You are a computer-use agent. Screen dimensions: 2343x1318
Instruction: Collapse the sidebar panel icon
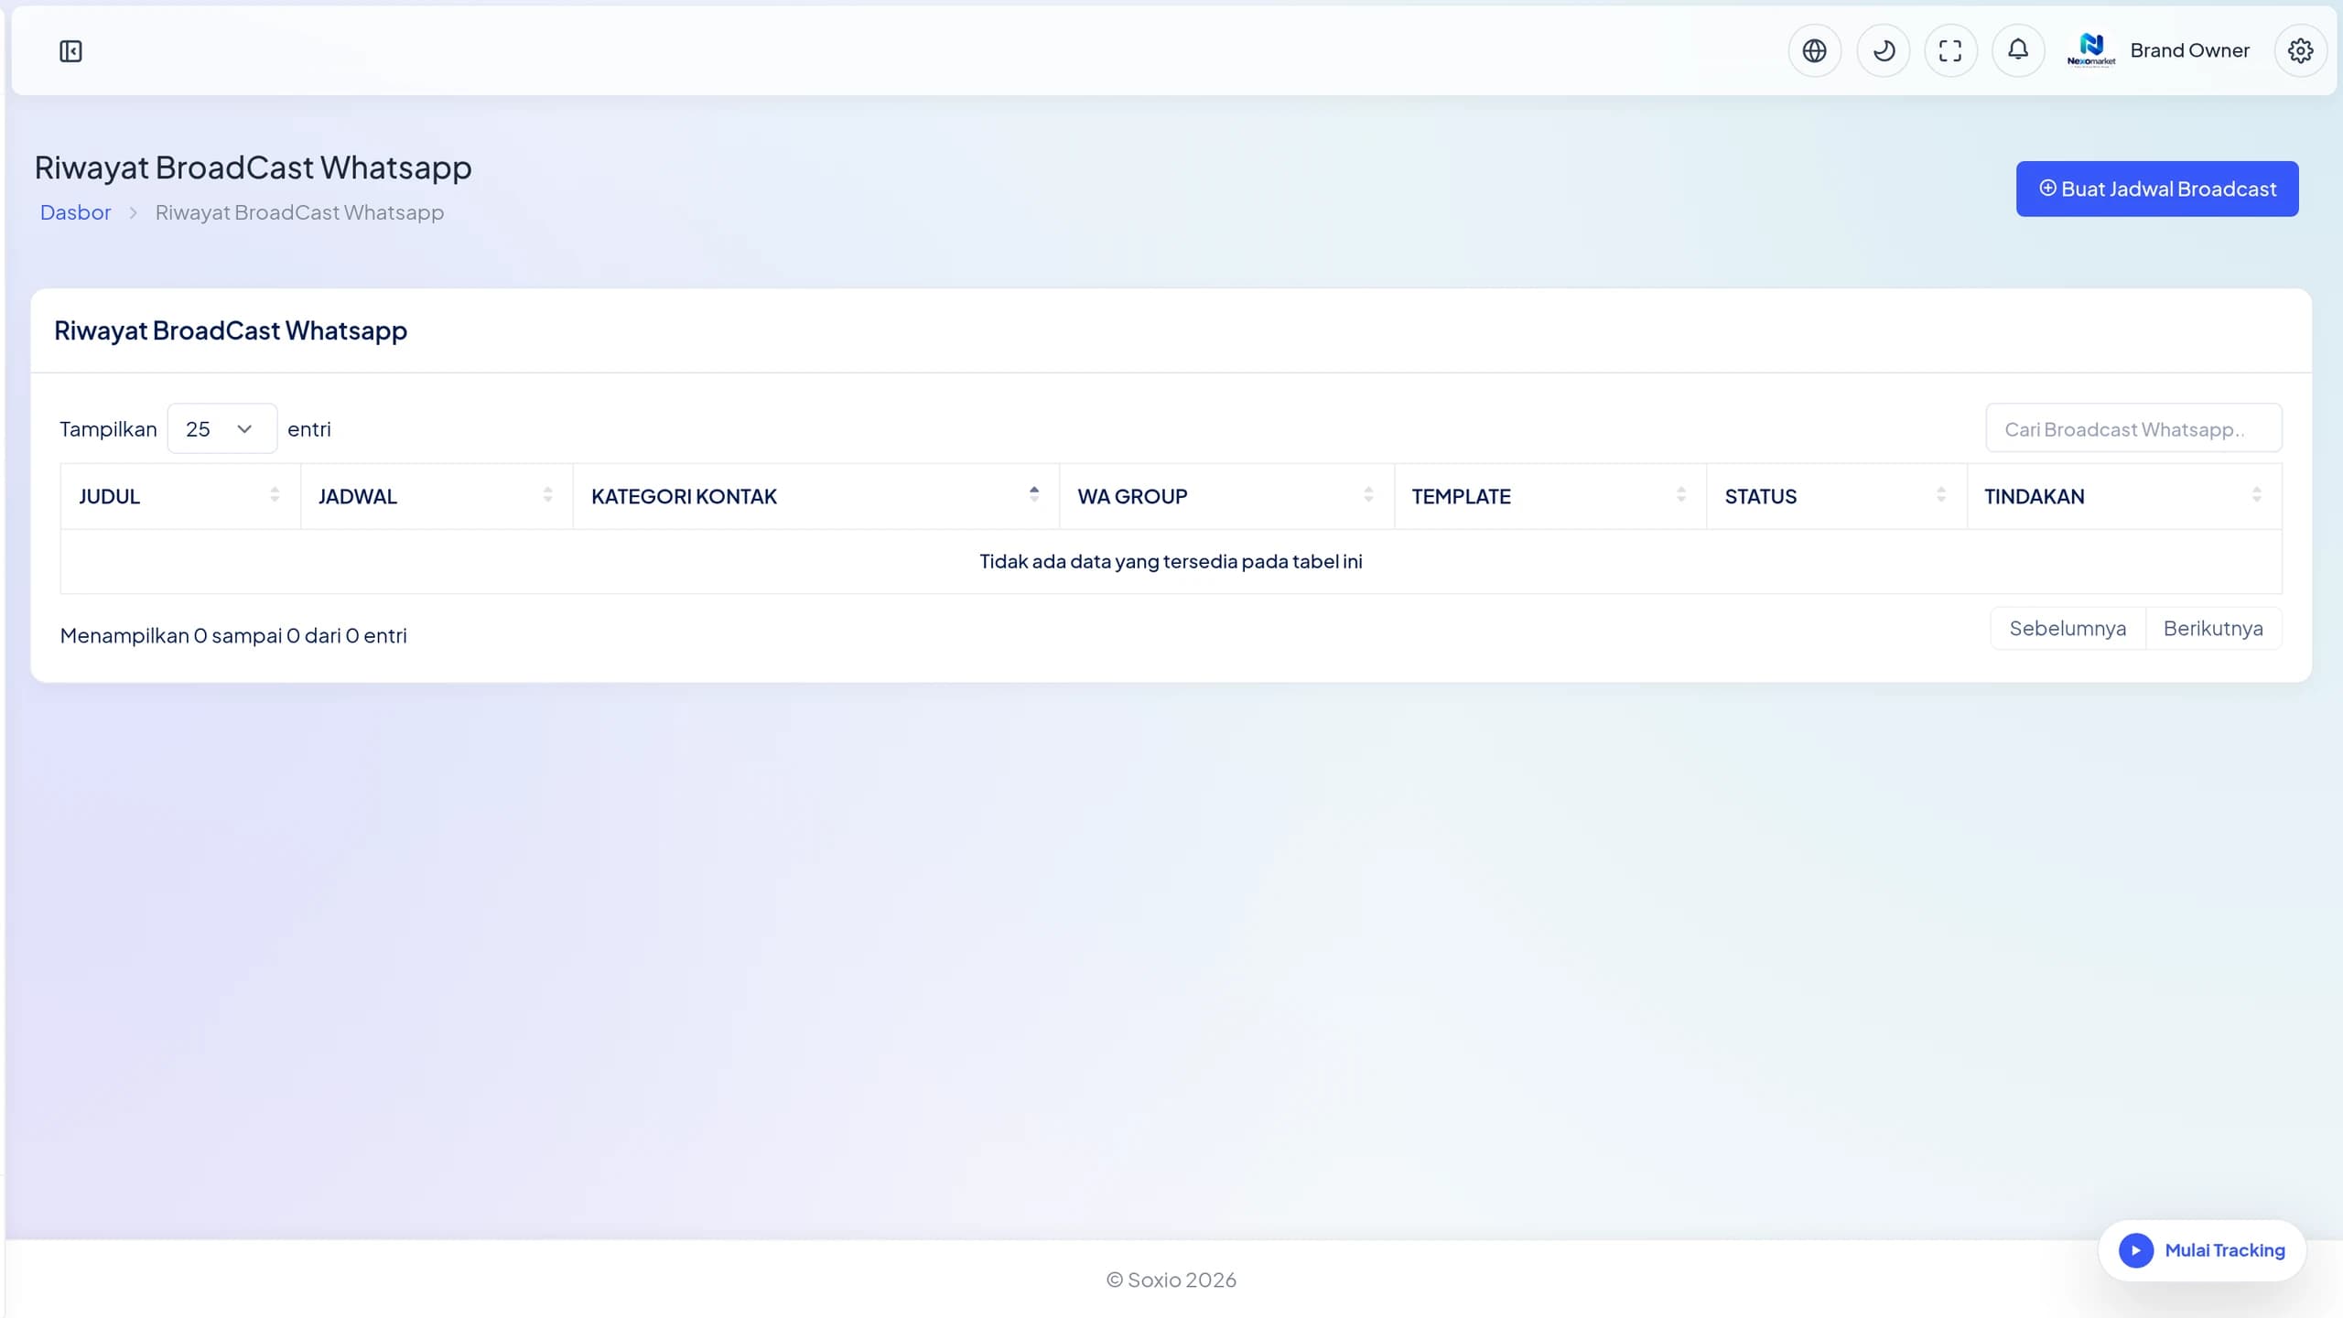(70, 51)
